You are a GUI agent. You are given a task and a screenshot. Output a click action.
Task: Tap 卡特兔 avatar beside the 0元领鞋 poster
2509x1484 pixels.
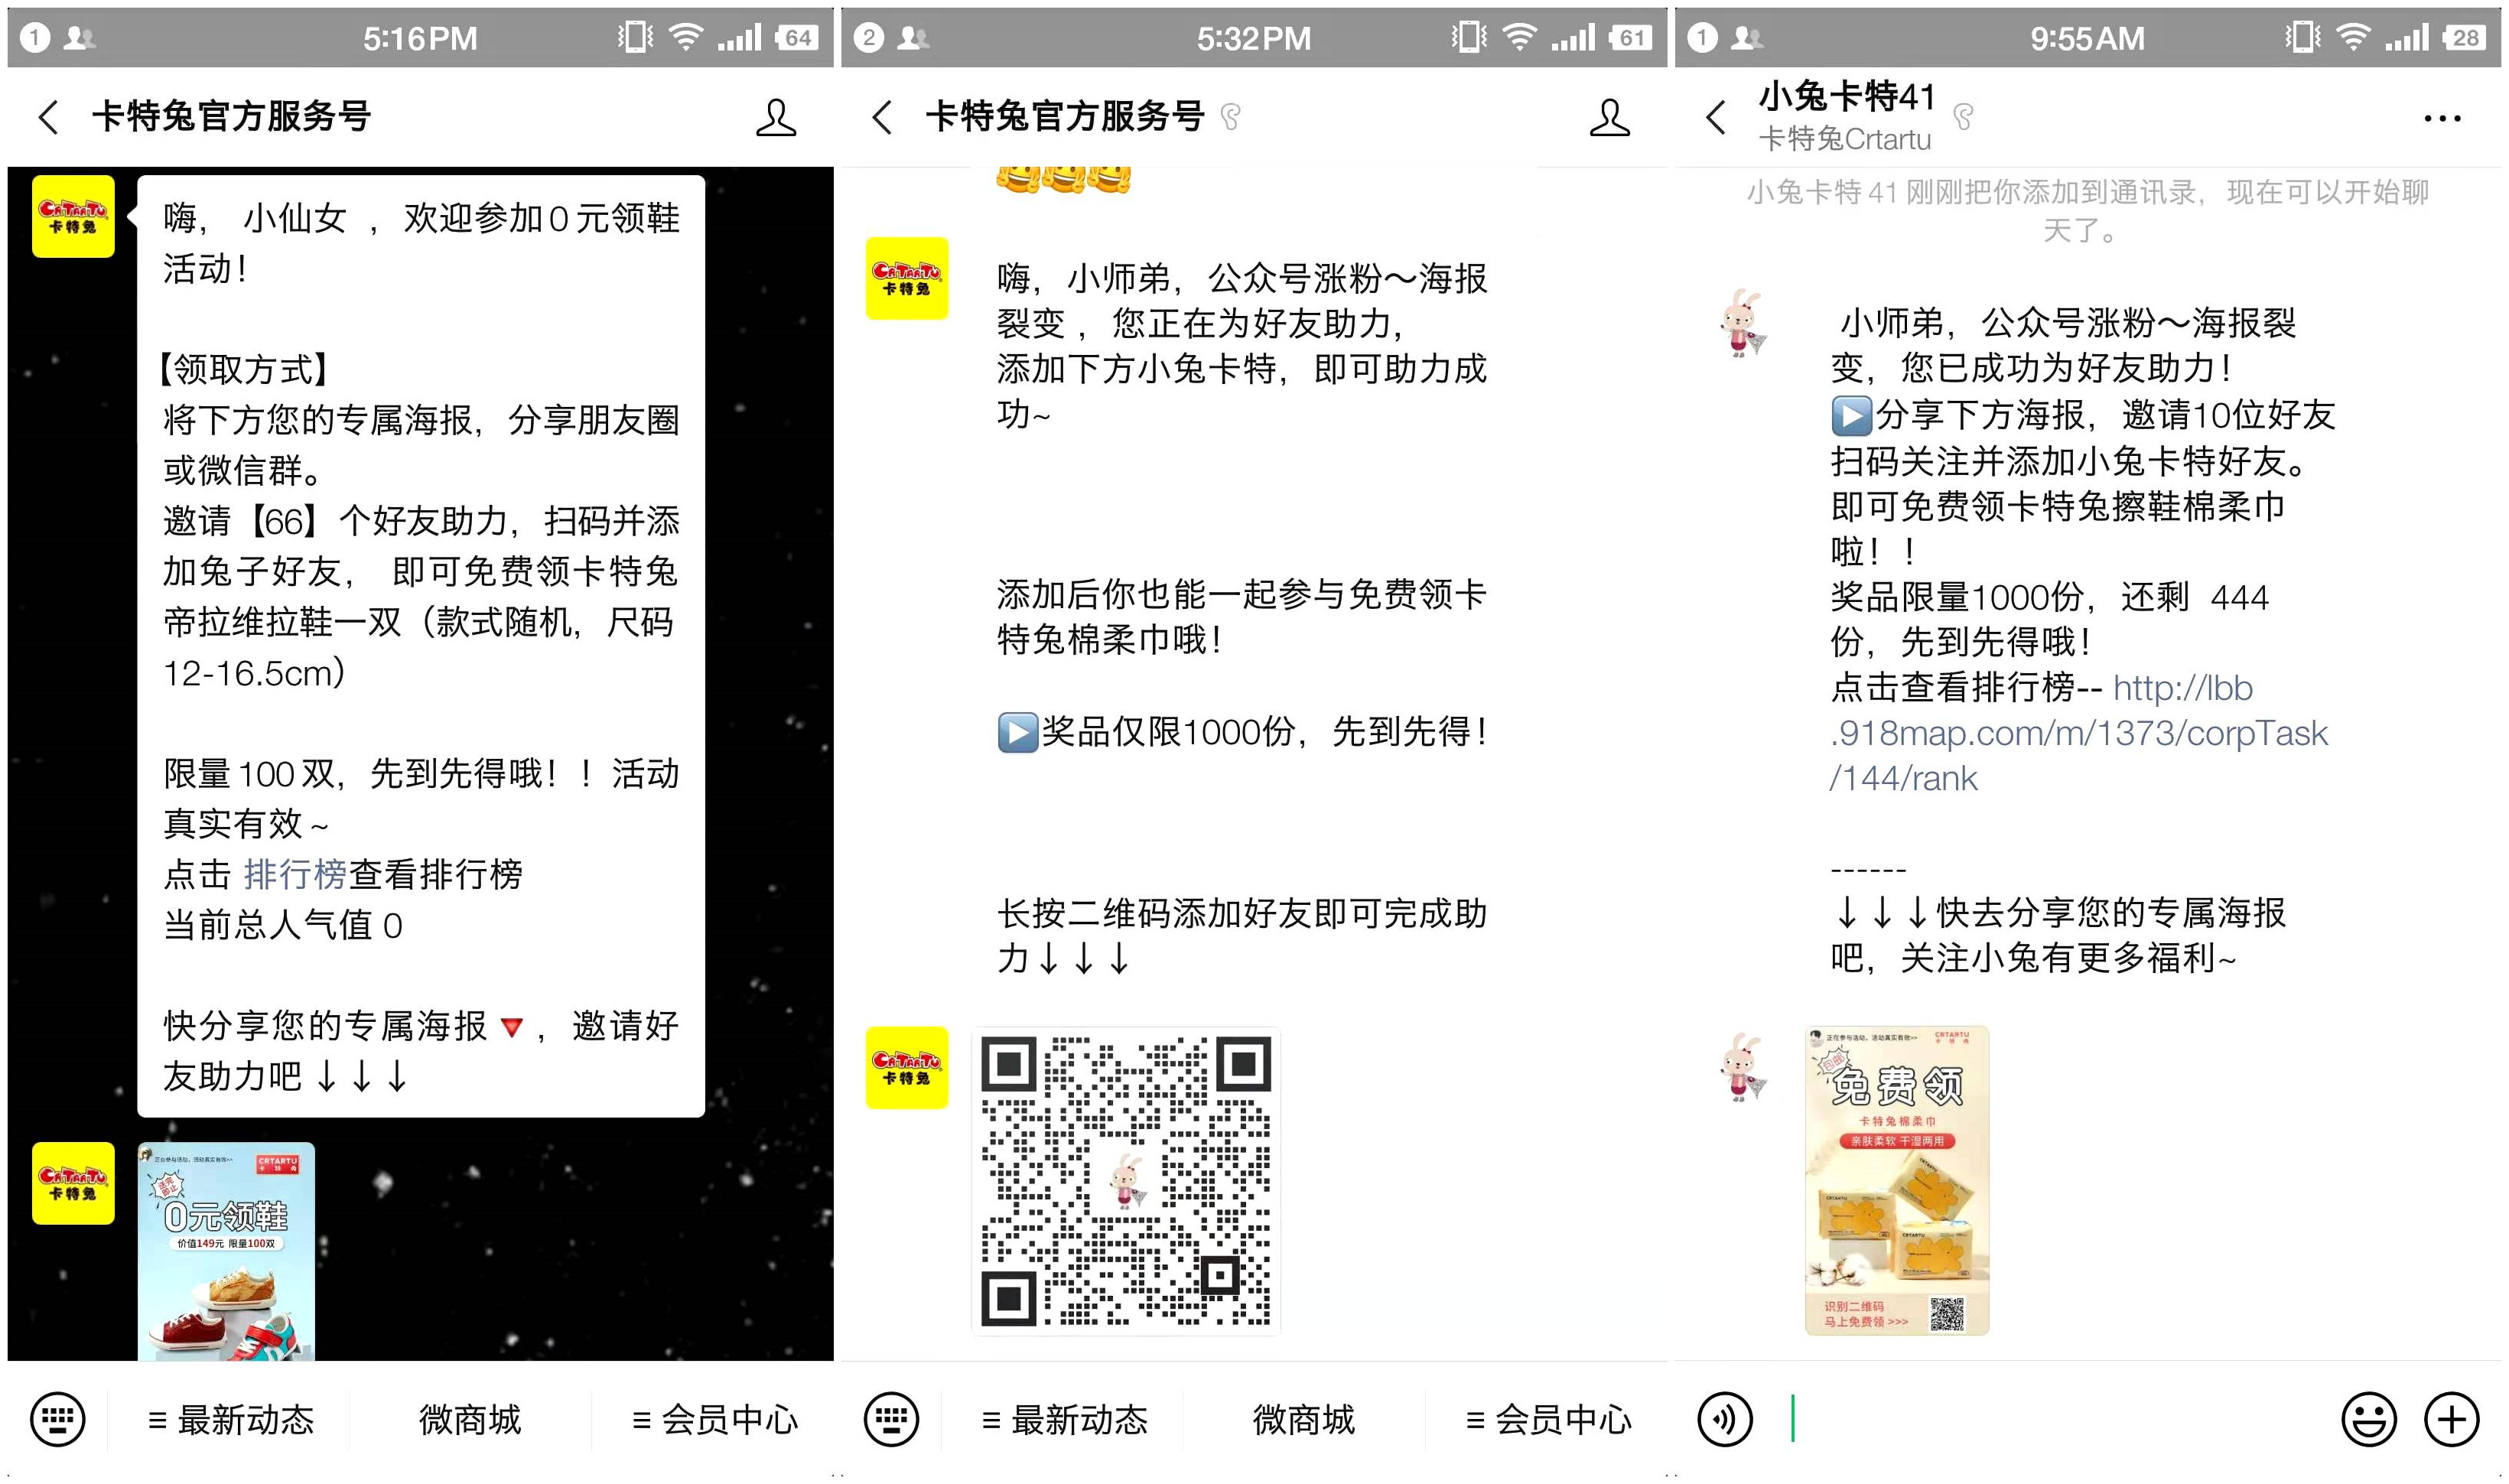73,1183
